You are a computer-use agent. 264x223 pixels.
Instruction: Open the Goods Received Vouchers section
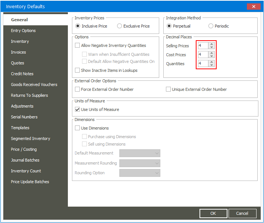(34, 85)
